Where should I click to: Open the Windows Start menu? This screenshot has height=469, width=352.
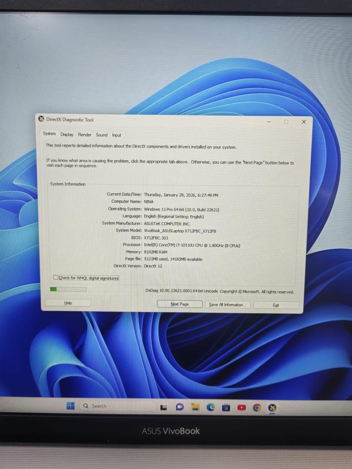coord(70,406)
